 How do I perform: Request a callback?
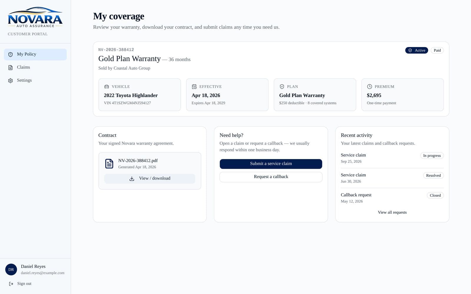(271, 177)
